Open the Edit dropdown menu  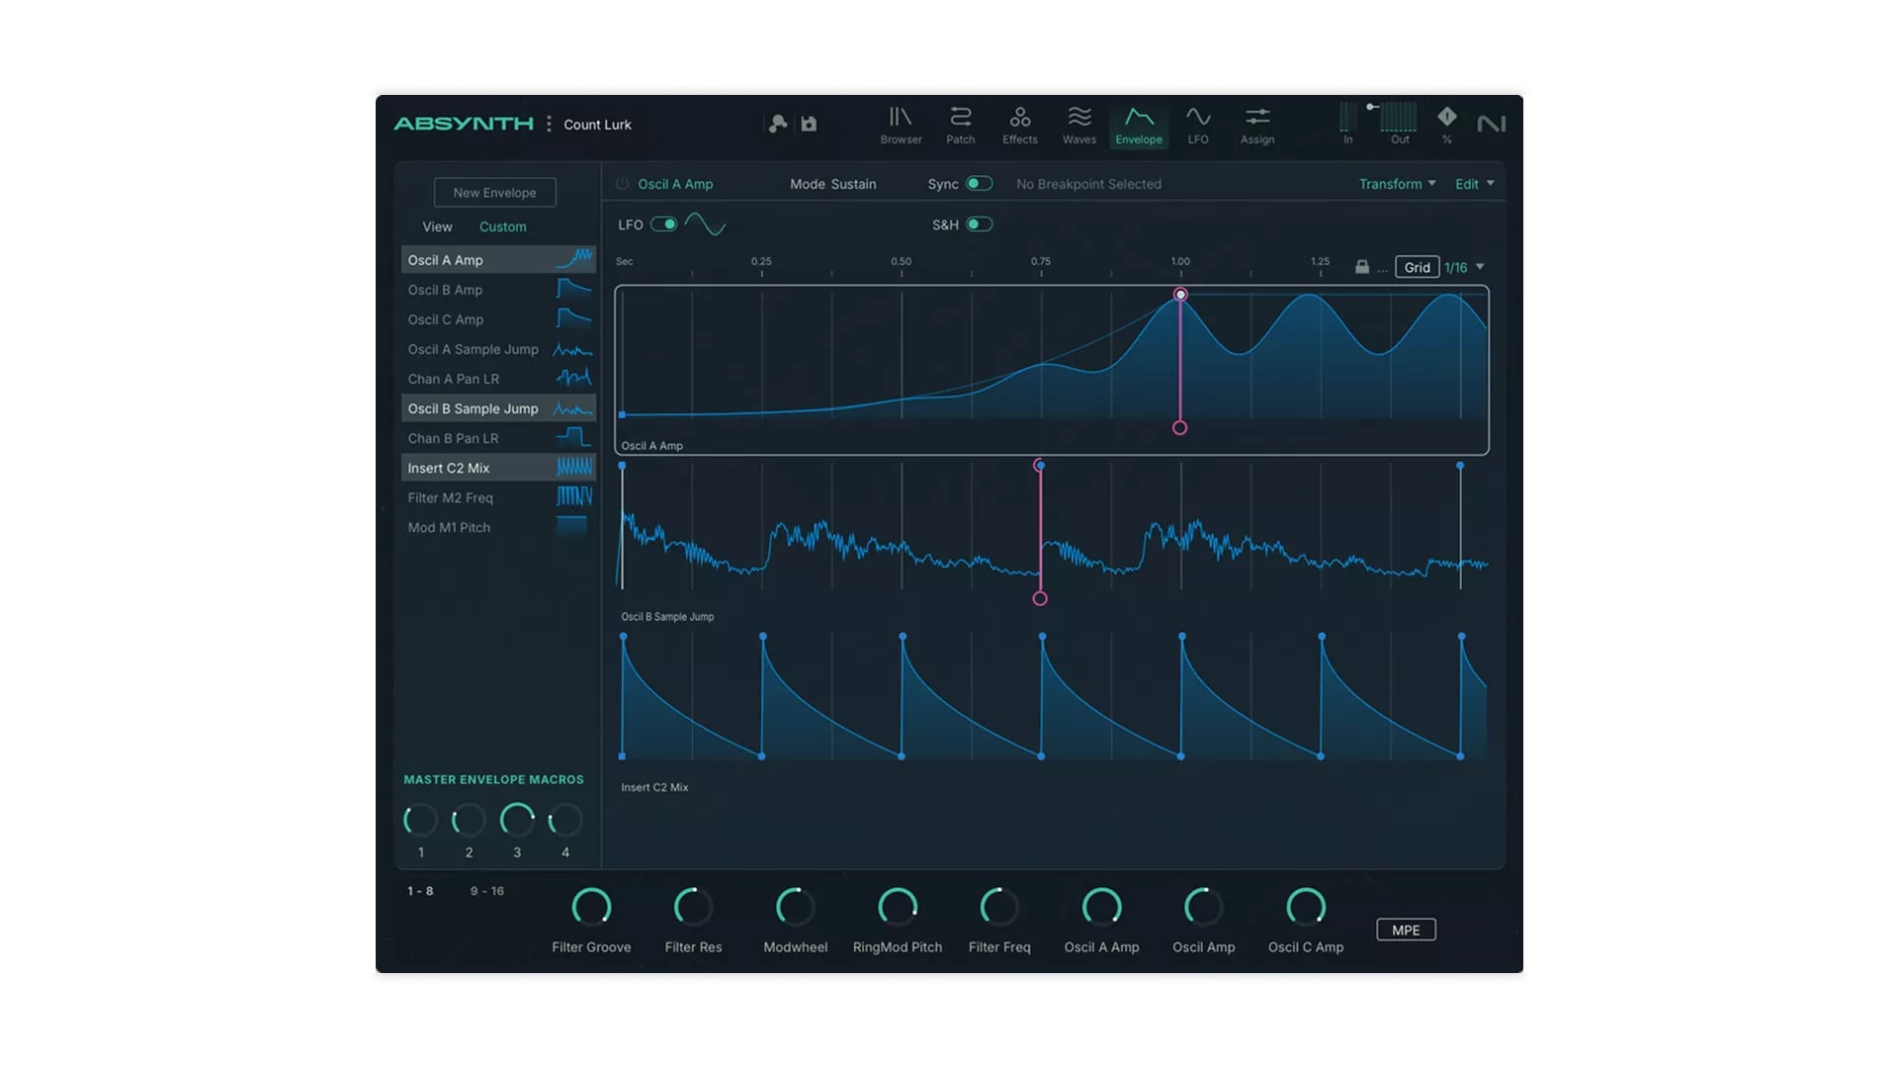[x=1474, y=184]
